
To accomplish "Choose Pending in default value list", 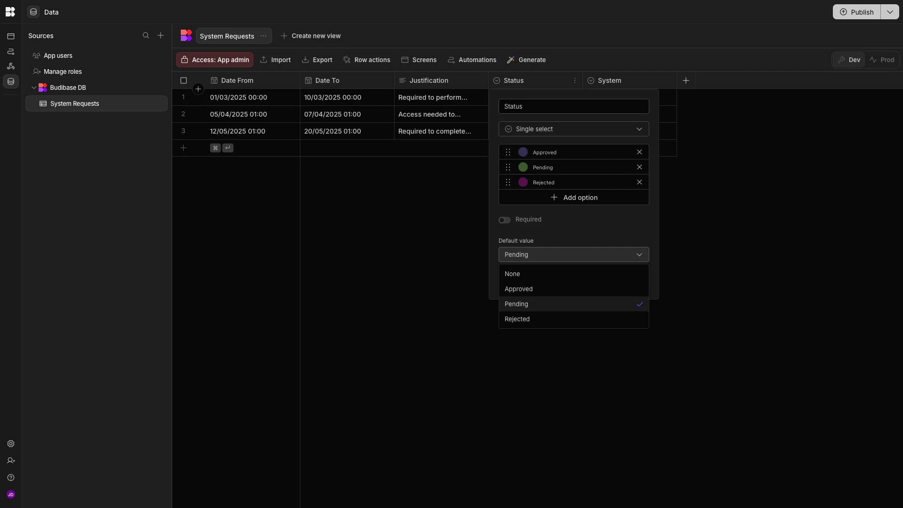I will point(573,304).
